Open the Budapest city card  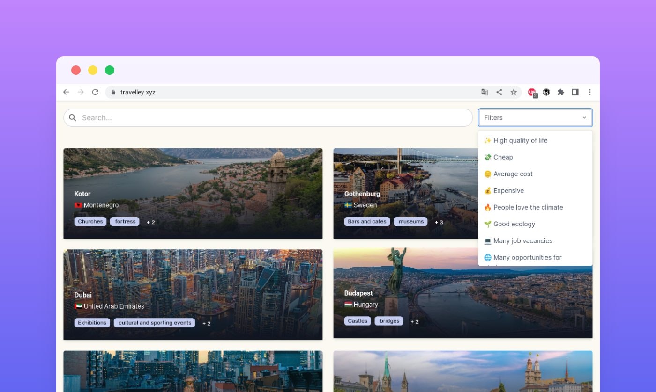click(463, 293)
